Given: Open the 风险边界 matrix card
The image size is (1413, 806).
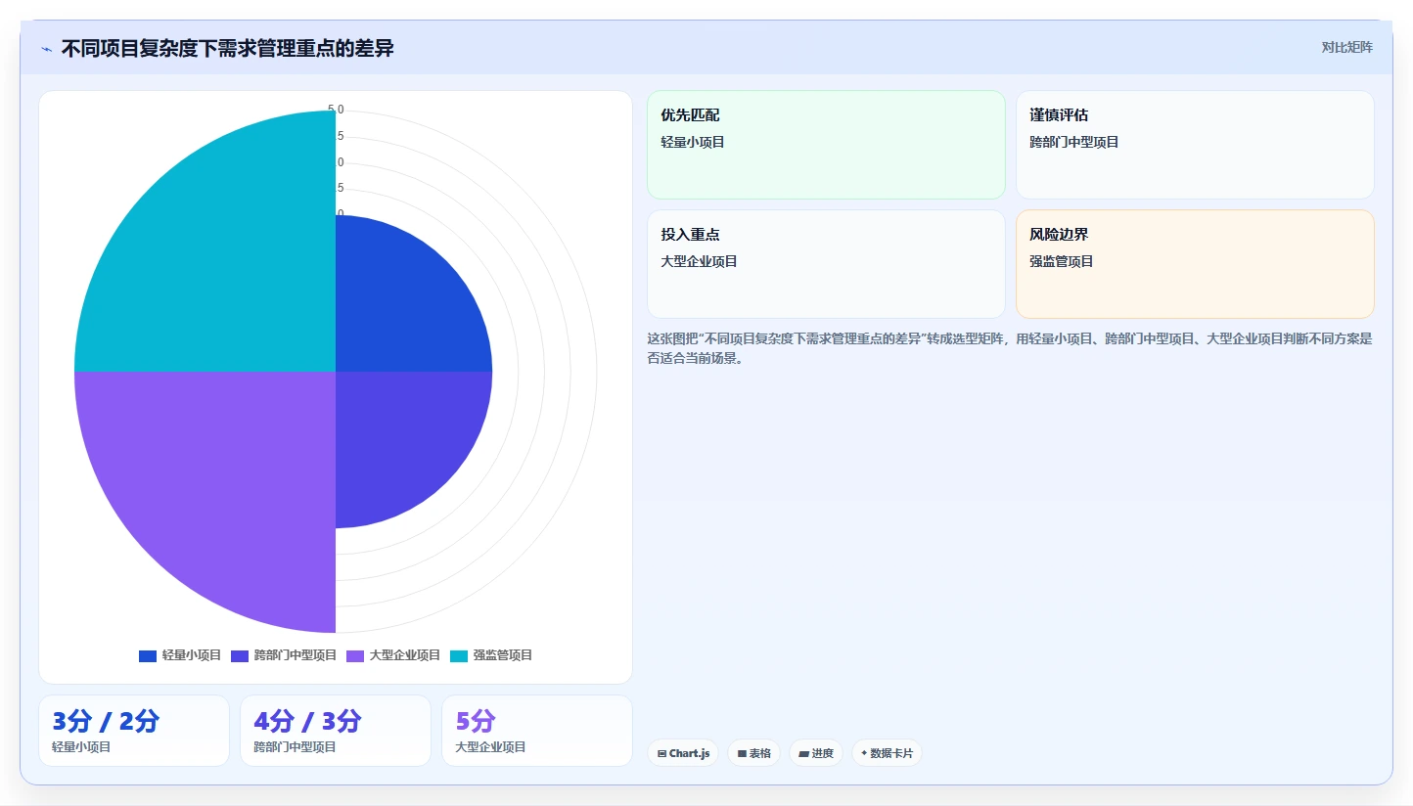Looking at the screenshot, I should point(1195,264).
